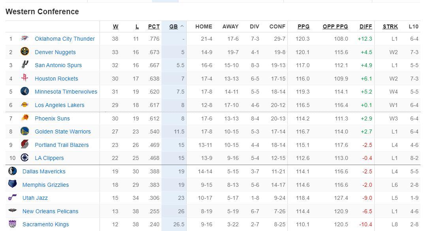
Task: Sort table by PCT column
Action: [x=154, y=26]
